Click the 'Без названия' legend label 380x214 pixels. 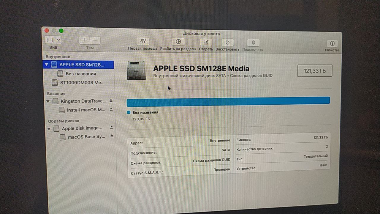[x=145, y=112]
